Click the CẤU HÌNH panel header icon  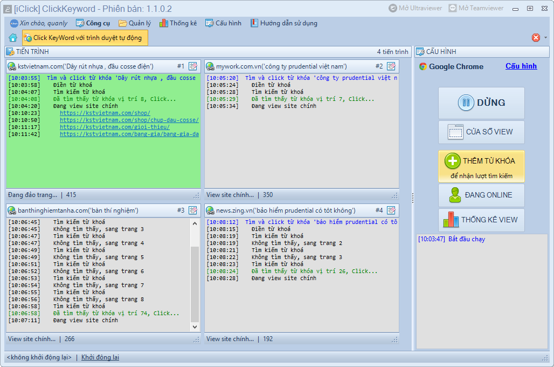click(x=420, y=52)
